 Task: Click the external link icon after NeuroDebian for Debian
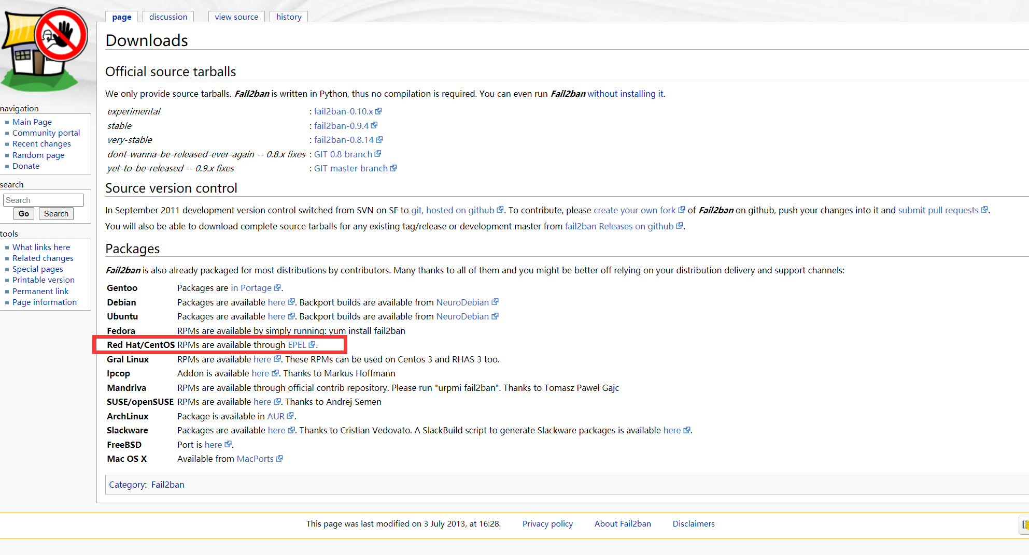coord(495,302)
